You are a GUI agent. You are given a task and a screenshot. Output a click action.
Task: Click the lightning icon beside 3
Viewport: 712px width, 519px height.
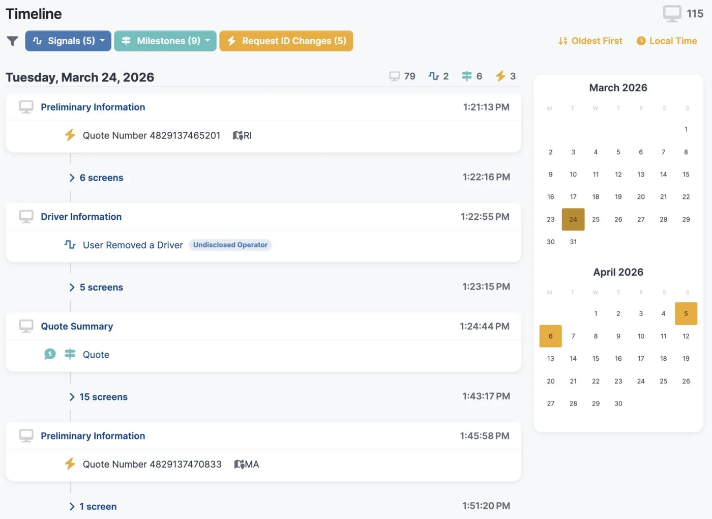click(x=500, y=76)
